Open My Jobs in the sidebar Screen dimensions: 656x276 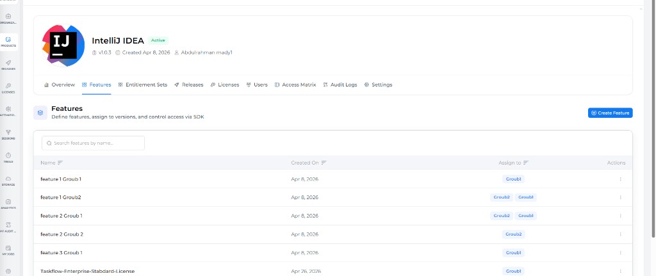pyautogui.click(x=8, y=250)
